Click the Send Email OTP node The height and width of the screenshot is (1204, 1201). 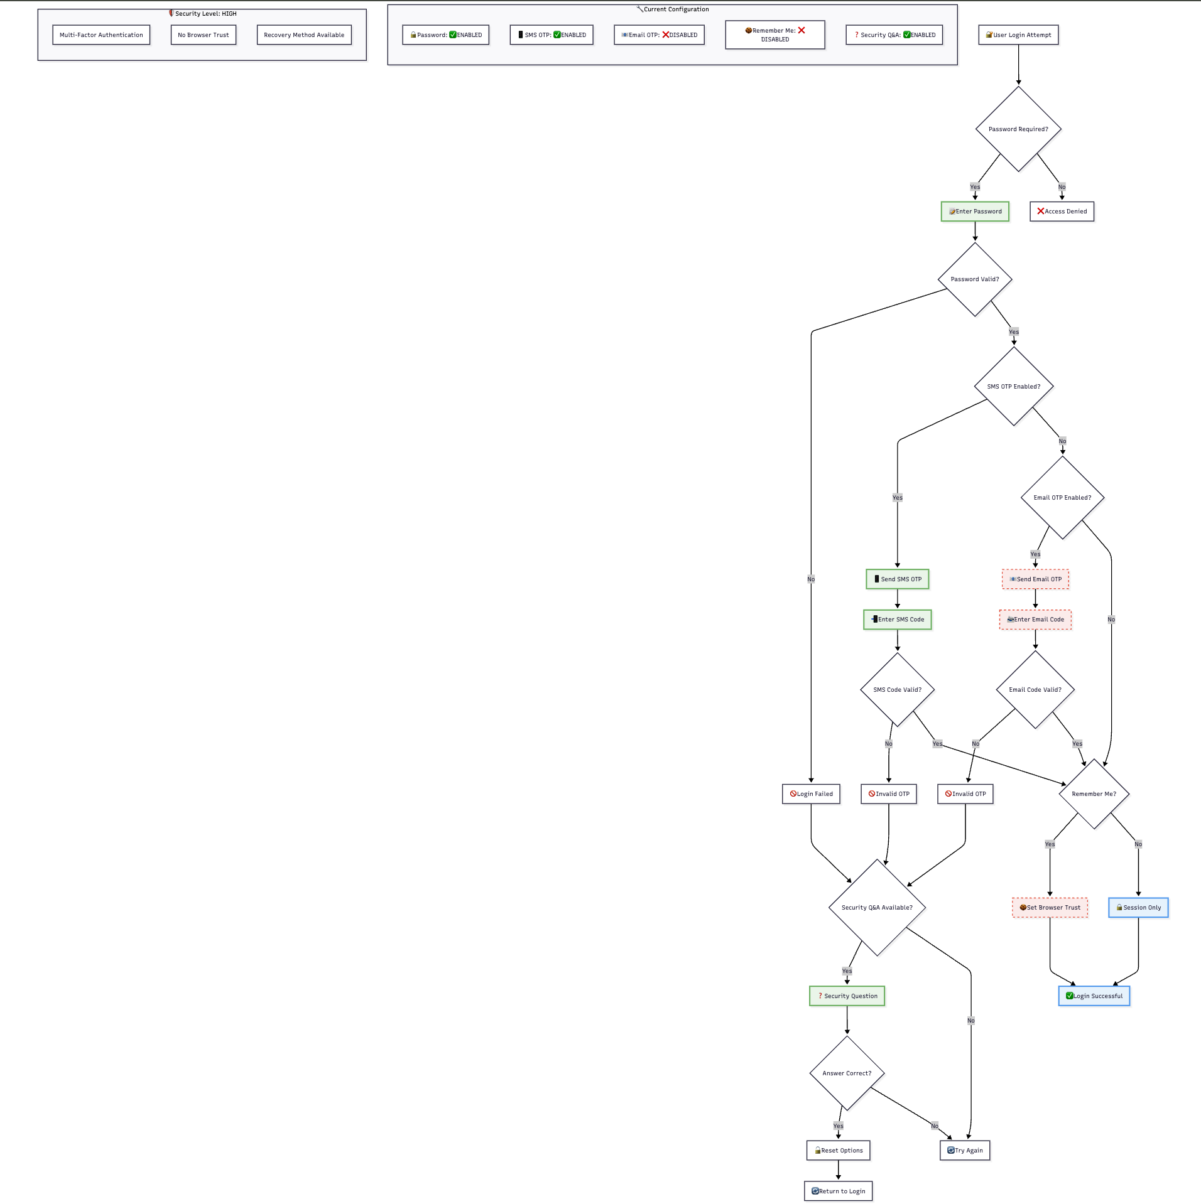coord(1035,579)
